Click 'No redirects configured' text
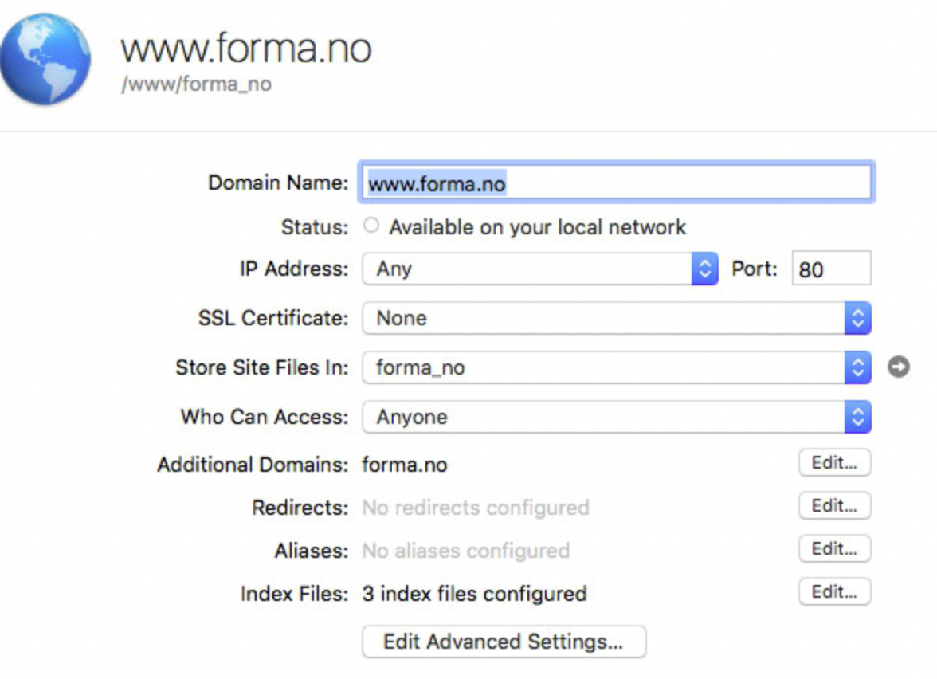The width and height of the screenshot is (937, 679). pyautogui.click(x=476, y=508)
